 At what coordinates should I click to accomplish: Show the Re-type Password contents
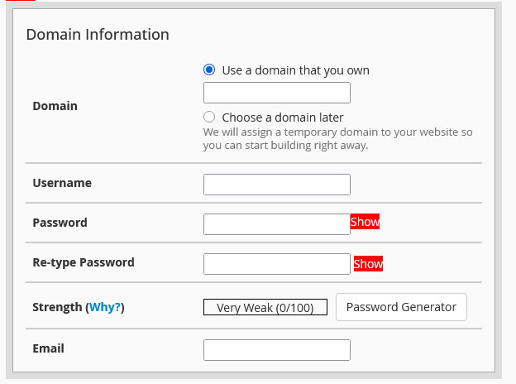(x=368, y=264)
